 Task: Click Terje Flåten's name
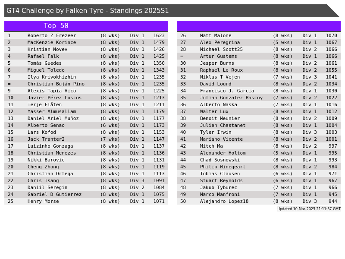point(44,104)
